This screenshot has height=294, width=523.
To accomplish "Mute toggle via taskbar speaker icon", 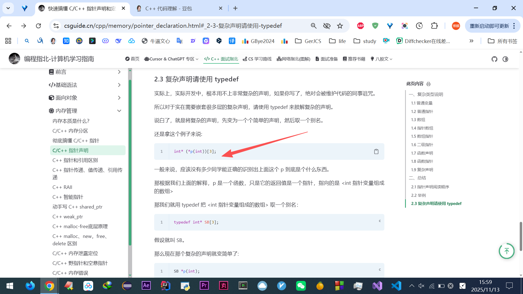I will [421, 286].
